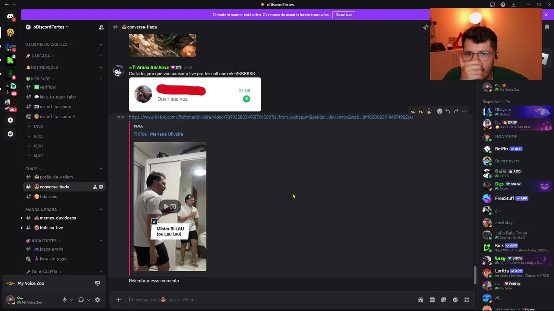The width and height of the screenshot is (554, 311).
Task: Open the server discovery compass
Action: pos(10,134)
